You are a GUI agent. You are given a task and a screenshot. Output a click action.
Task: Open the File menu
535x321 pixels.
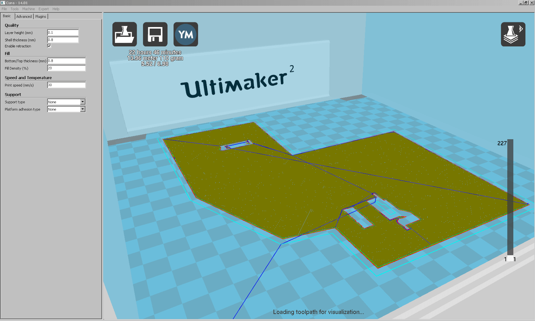pyautogui.click(x=4, y=9)
